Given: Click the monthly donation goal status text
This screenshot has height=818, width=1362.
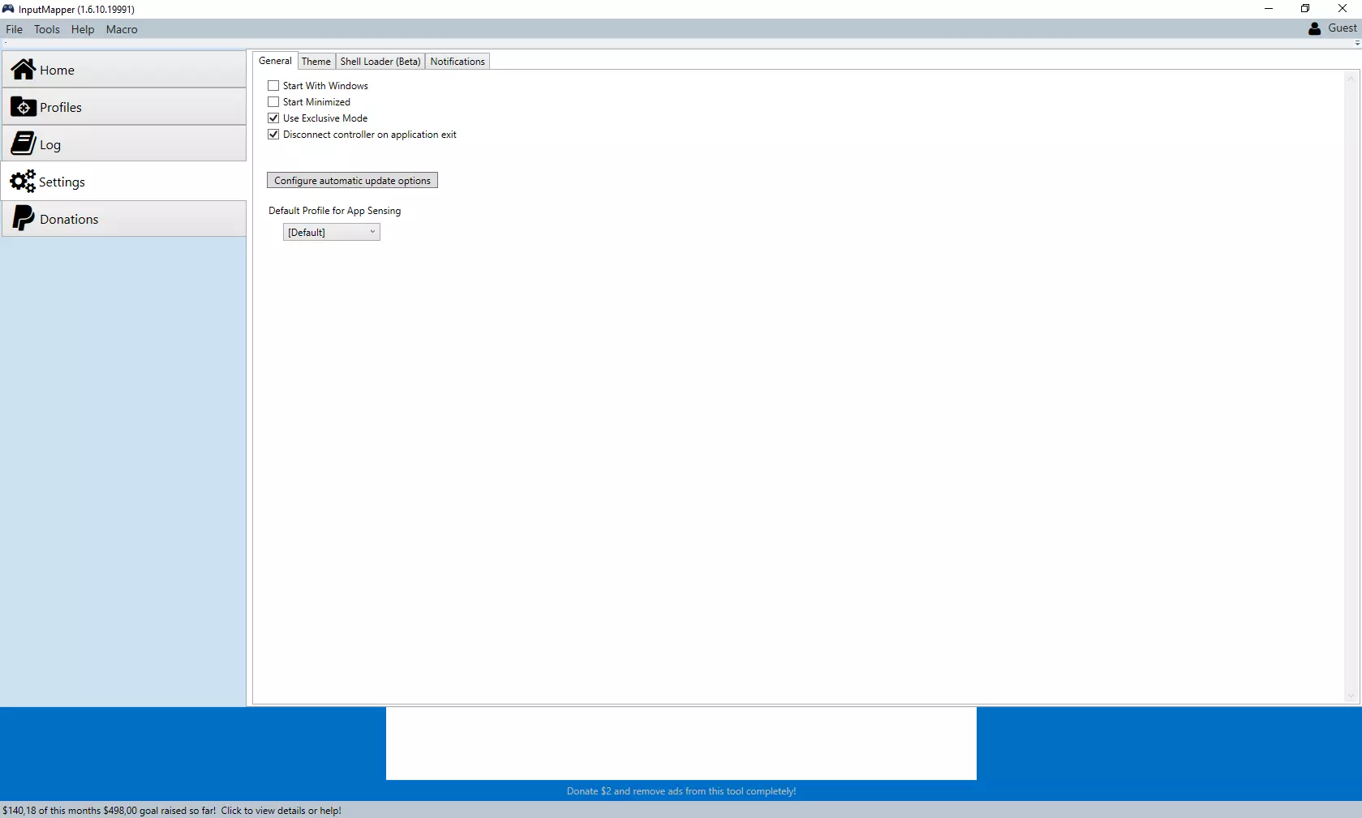Looking at the screenshot, I should (172, 811).
